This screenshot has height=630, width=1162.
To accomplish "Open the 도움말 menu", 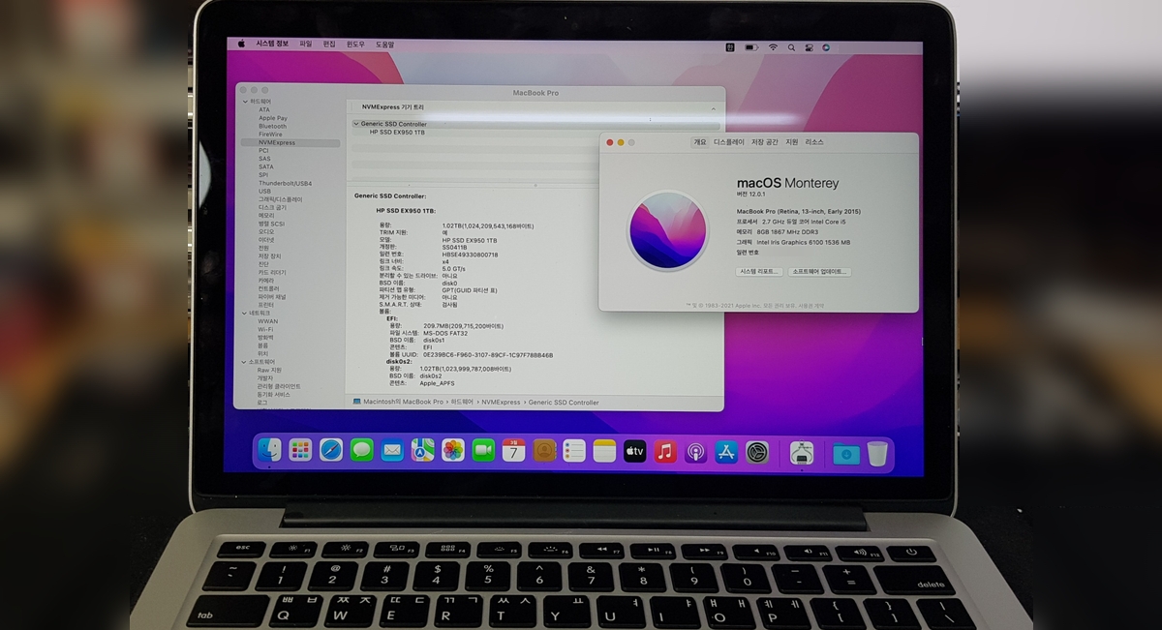I will pyautogui.click(x=384, y=44).
